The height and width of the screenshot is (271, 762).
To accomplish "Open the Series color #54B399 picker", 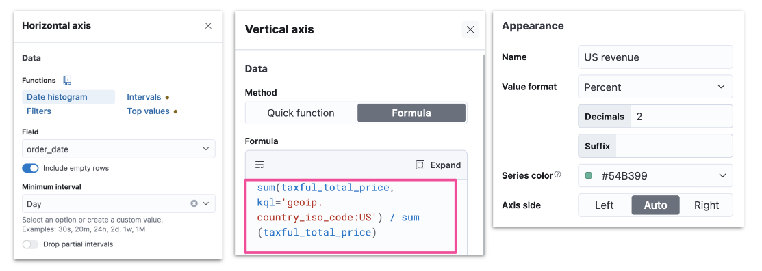I will (656, 175).
